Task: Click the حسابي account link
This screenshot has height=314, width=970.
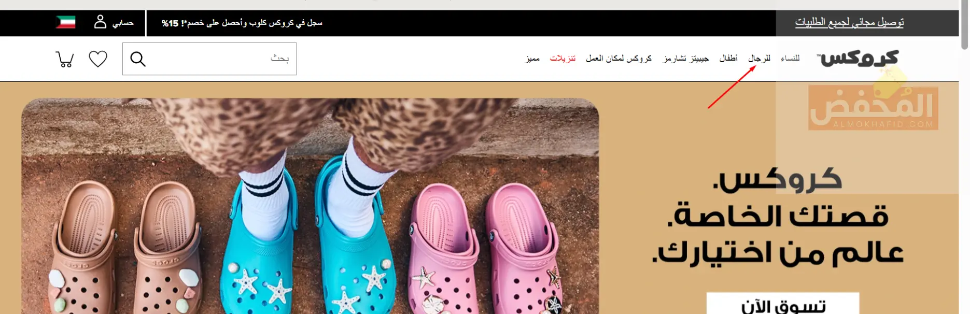Action: coord(123,23)
